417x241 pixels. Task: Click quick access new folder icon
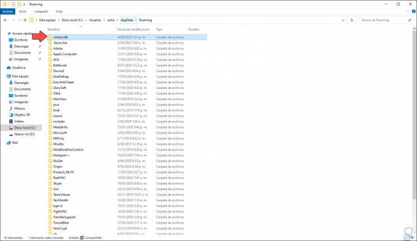(x=19, y=4)
